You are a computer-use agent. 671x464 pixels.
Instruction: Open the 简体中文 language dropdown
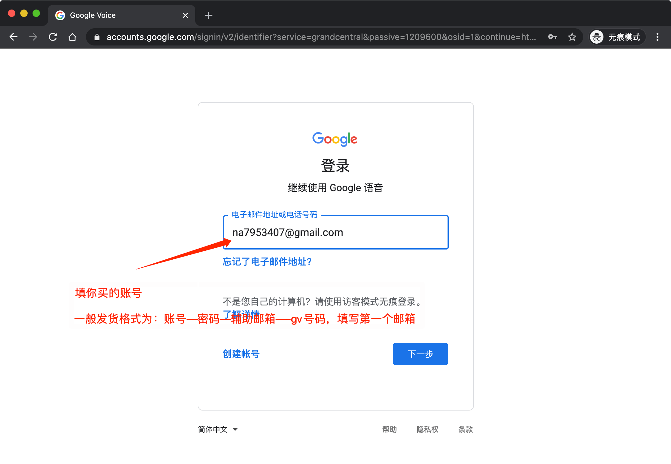pyautogui.click(x=218, y=429)
